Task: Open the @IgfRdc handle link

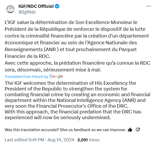Action: point(27,12)
